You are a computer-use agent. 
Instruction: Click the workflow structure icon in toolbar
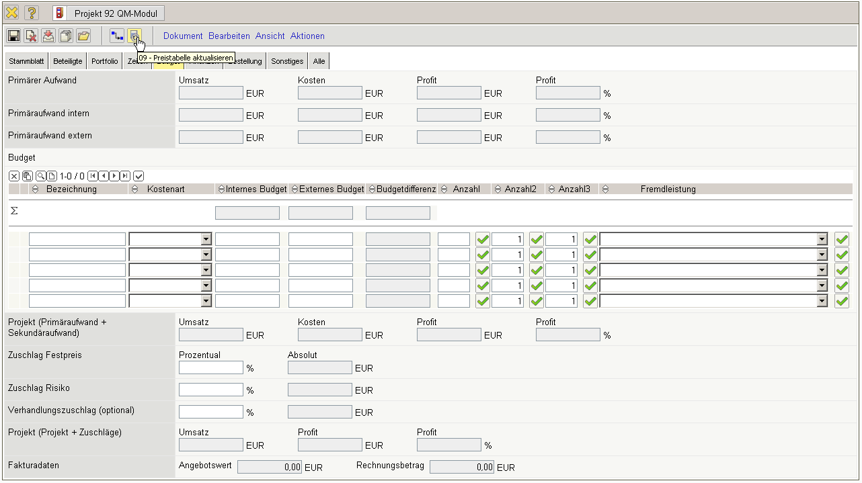(117, 36)
